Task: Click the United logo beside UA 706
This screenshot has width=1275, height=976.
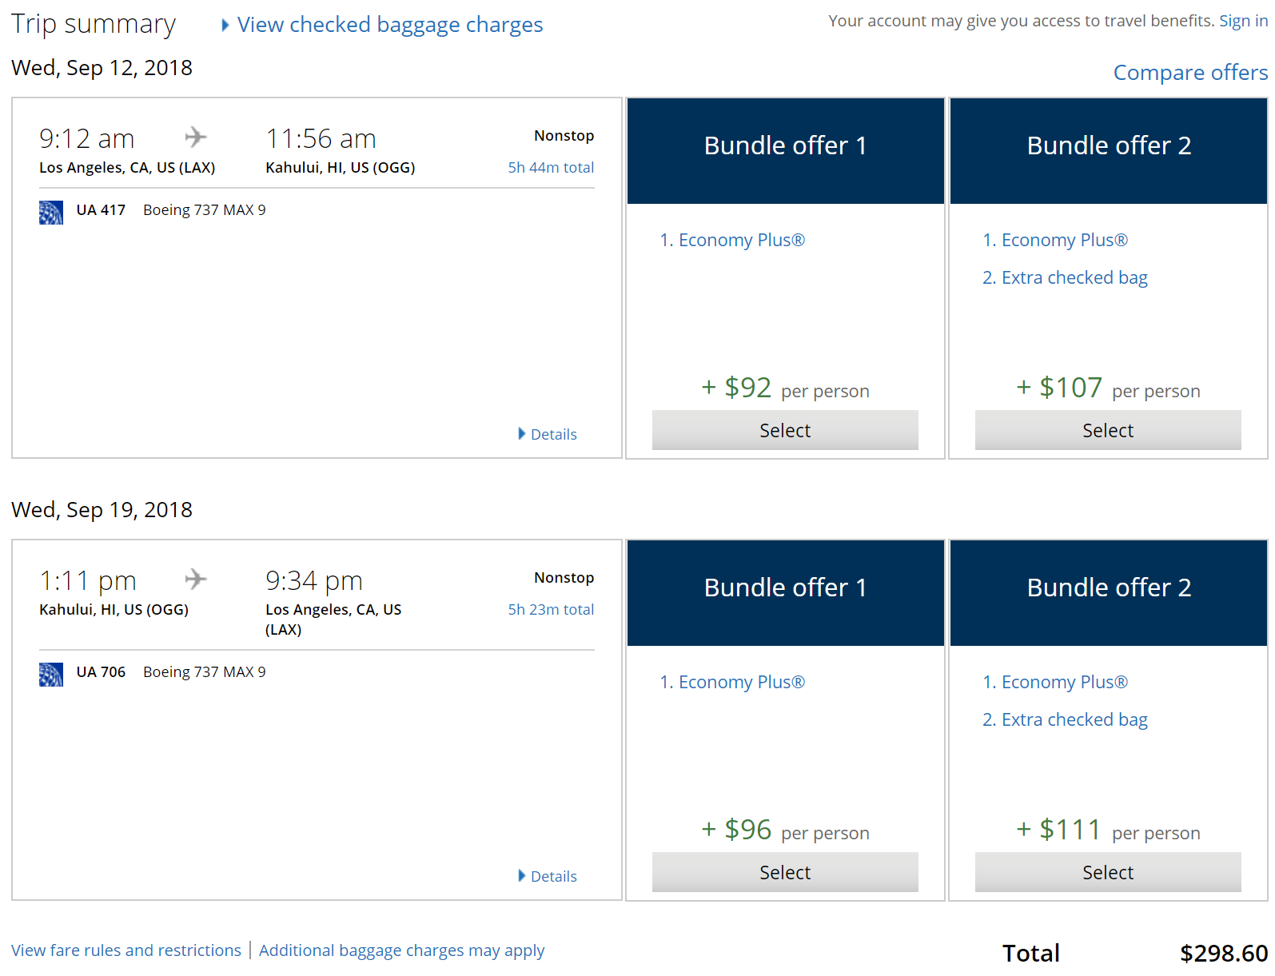Action: pyautogui.click(x=51, y=674)
